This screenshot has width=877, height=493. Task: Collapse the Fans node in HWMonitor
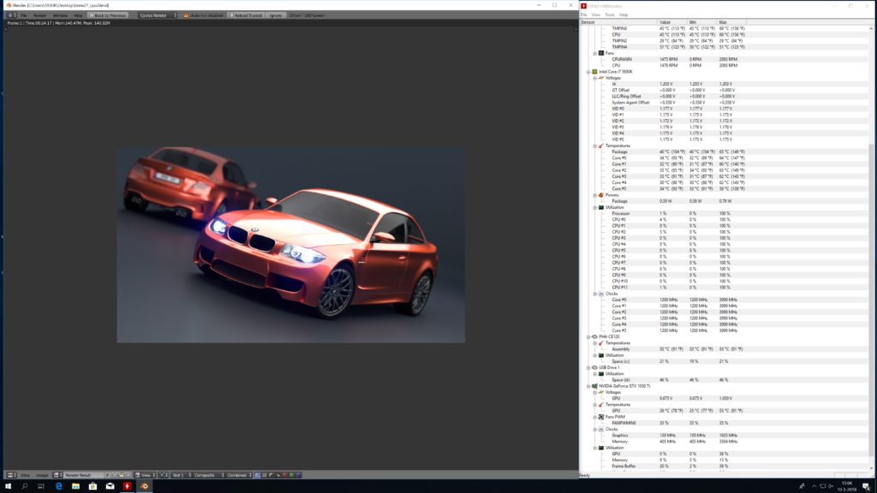[595, 53]
